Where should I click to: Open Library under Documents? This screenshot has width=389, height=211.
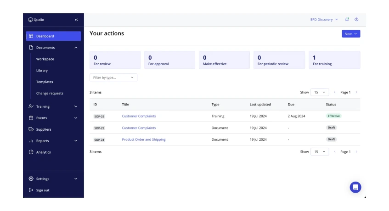tap(42, 70)
